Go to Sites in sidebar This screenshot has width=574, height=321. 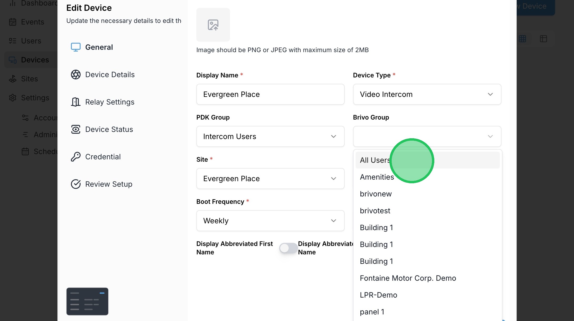coord(29,79)
